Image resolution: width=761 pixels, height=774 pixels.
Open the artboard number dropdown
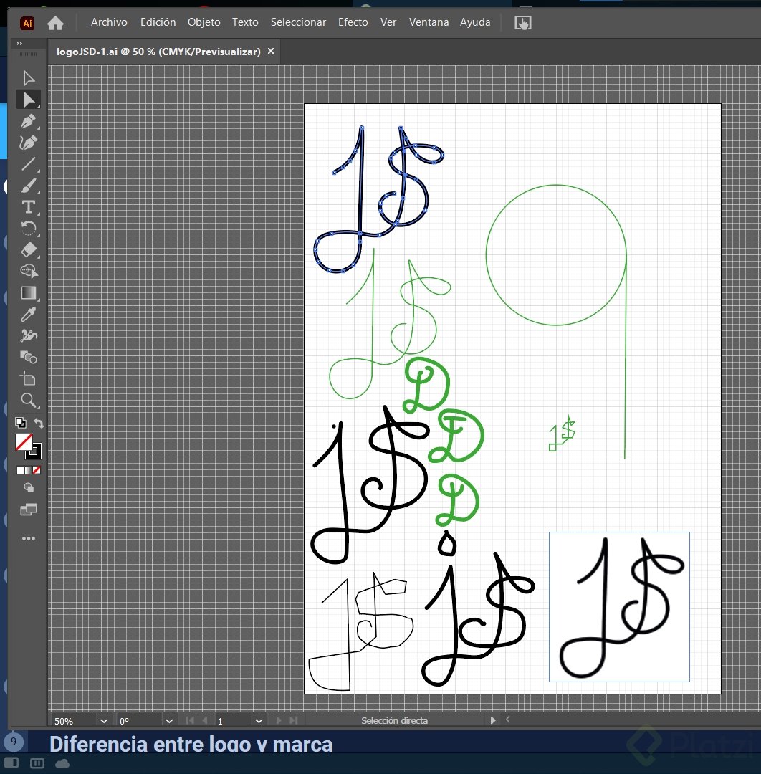pyautogui.click(x=259, y=720)
